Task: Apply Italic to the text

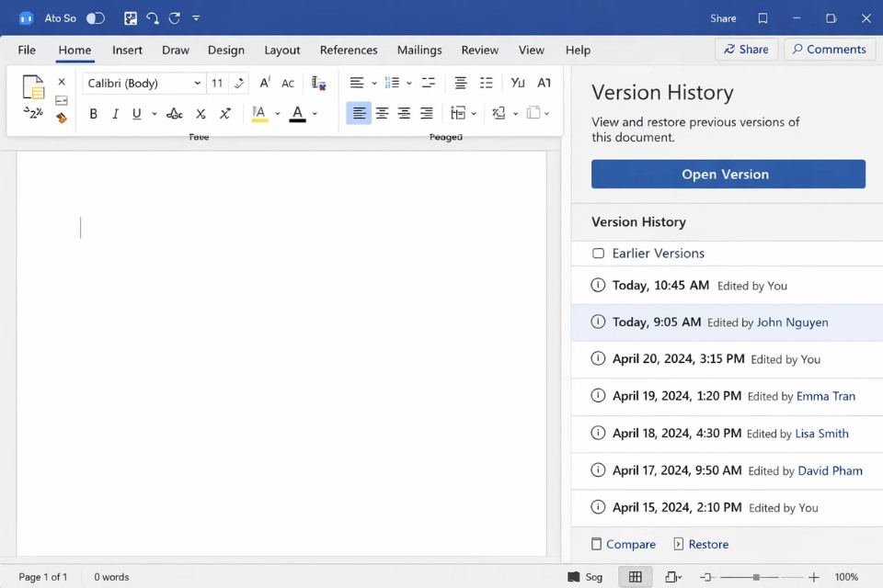Action: click(x=116, y=113)
